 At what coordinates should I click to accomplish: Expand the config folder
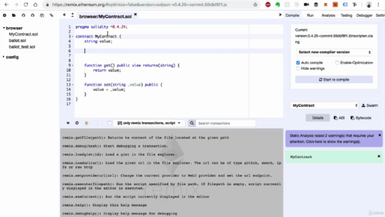tap(4, 57)
